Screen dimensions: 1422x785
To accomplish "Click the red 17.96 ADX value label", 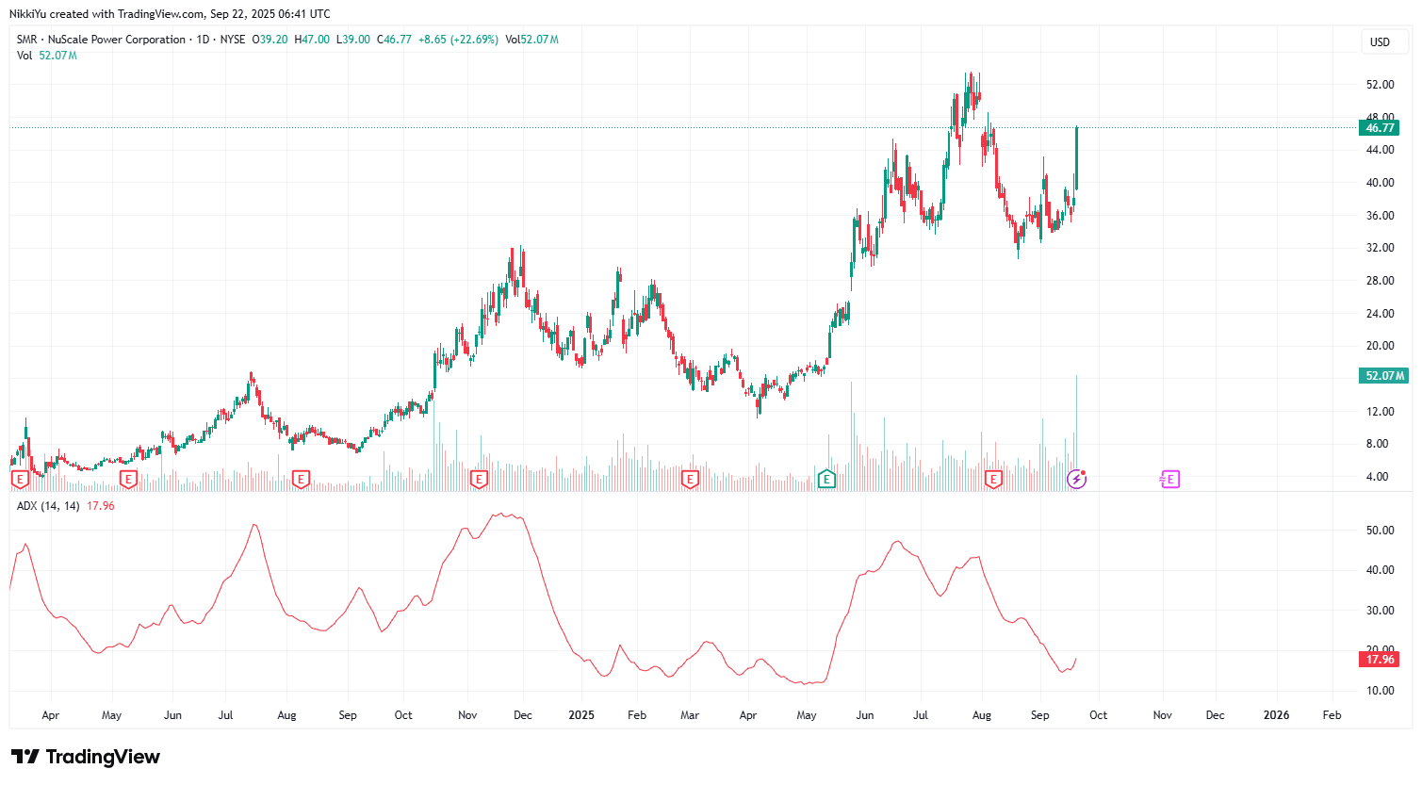I will point(1380,660).
